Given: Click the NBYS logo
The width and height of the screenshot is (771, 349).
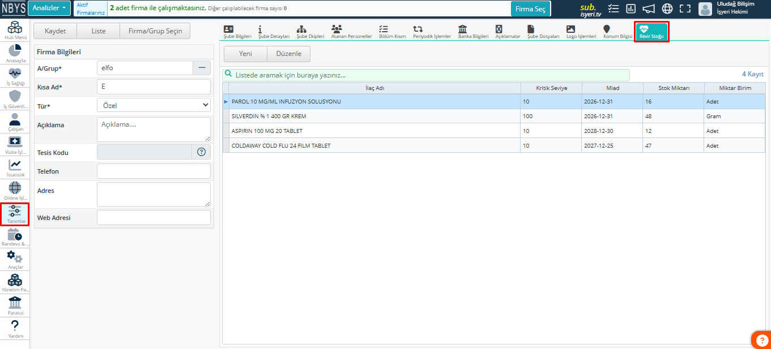Looking at the screenshot, I should (x=14, y=8).
